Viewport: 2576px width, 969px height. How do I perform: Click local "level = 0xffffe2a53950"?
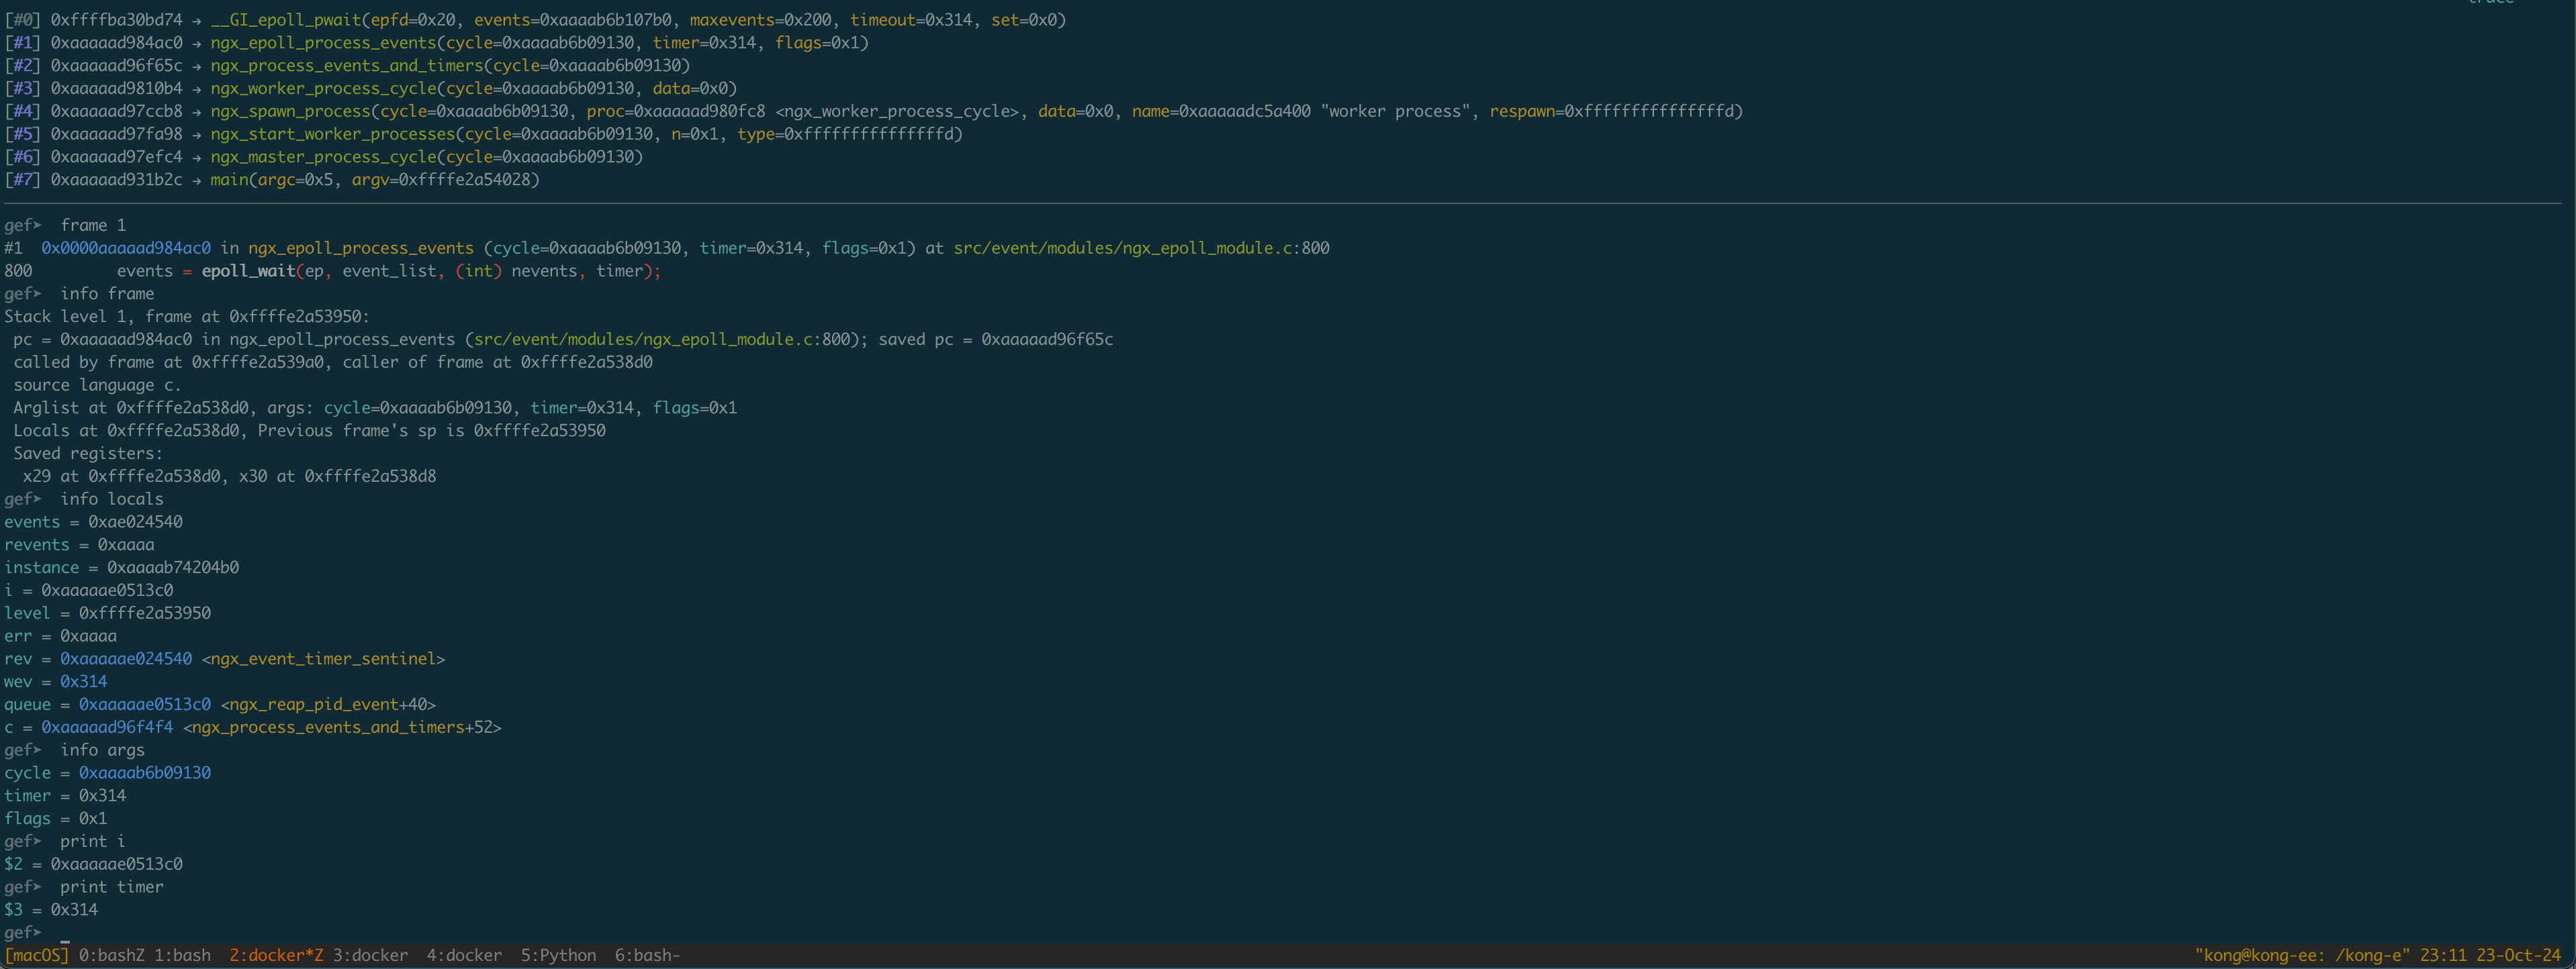pos(107,615)
